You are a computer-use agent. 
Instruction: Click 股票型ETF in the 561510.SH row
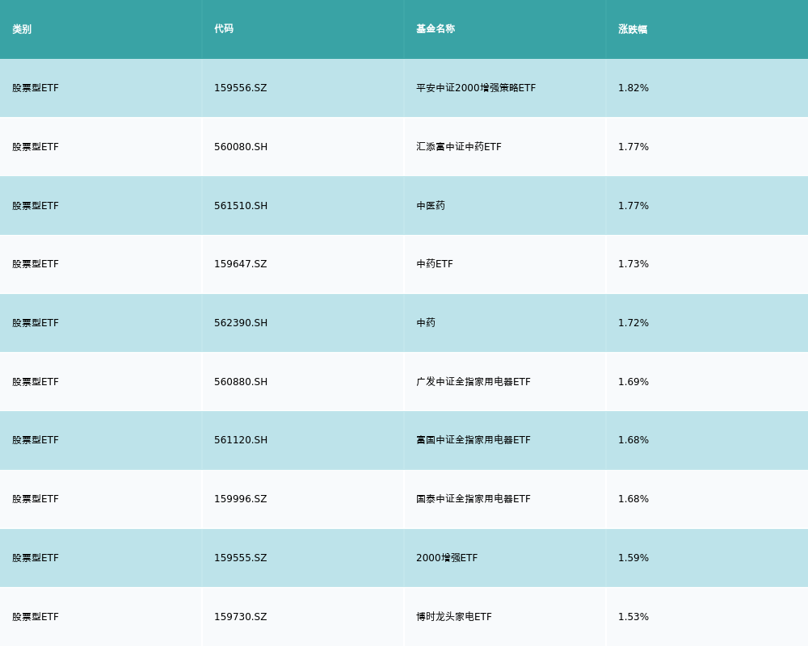pyautogui.click(x=36, y=206)
